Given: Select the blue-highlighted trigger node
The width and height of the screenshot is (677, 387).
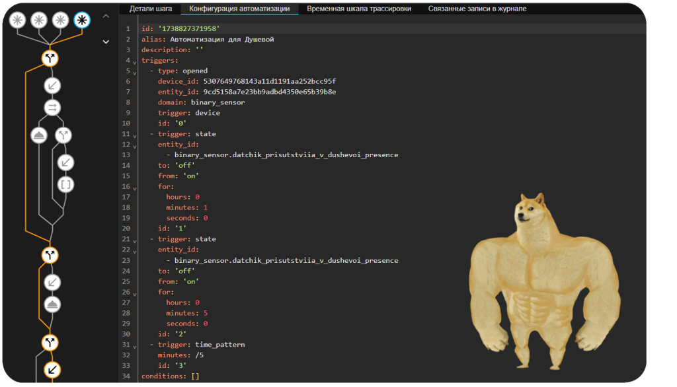Looking at the screenshot, I should pyautogui.click(x=82, y=20).
